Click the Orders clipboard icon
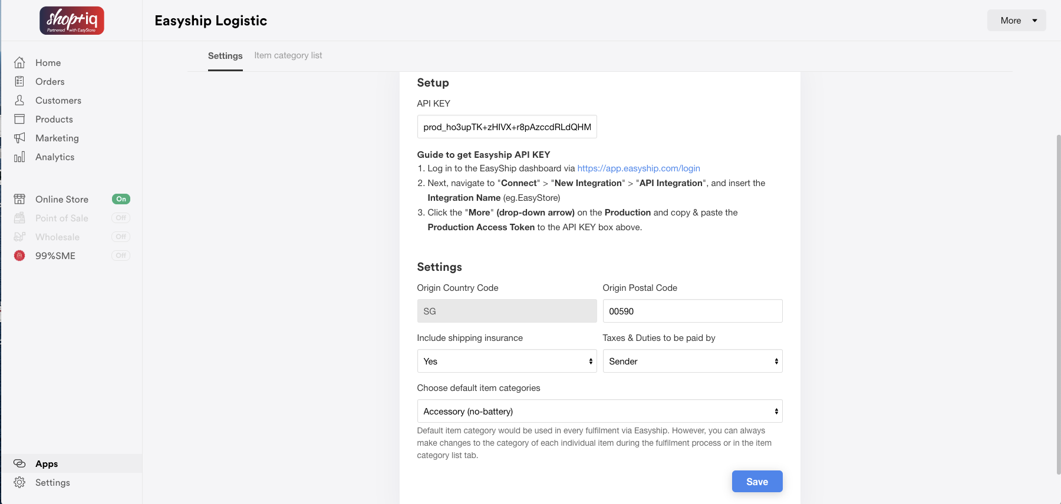This screenshot has width=1061, height=504. coord(19,81)
